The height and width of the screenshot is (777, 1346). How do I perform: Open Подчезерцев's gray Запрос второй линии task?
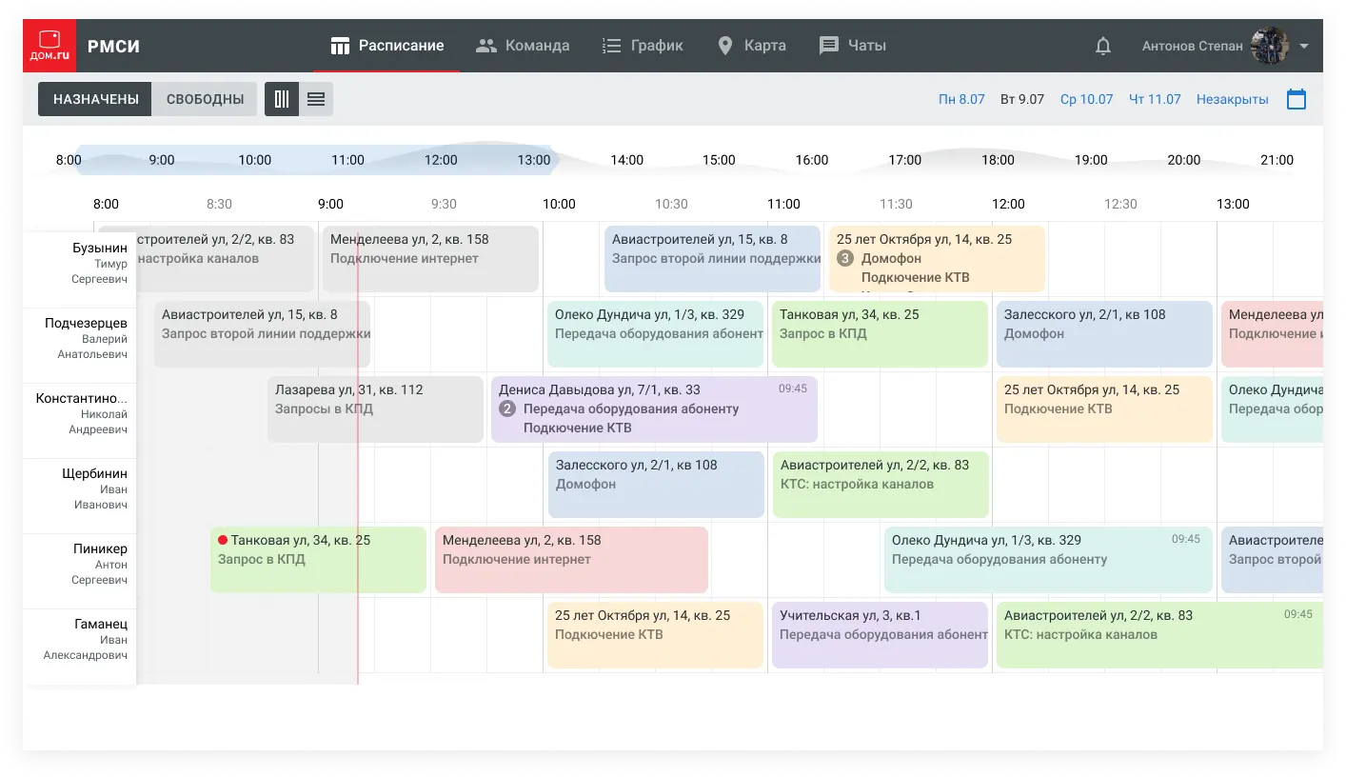pos(262,334)
